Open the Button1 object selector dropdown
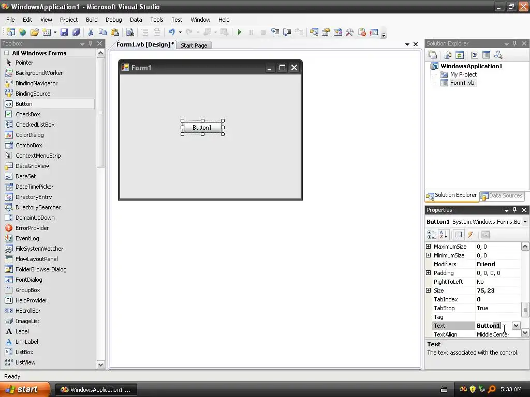The width and height of the screenshot is (530, 397). coord(525,222)
